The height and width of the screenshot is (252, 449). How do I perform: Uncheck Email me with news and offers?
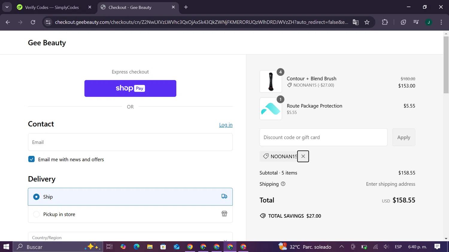[x=31, y=159]
